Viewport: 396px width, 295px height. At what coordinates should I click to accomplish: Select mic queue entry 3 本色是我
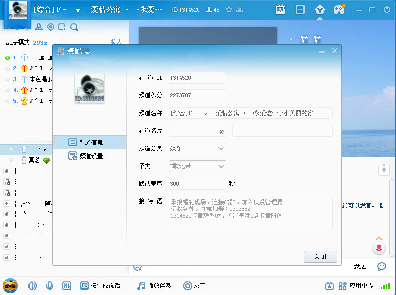28,79
